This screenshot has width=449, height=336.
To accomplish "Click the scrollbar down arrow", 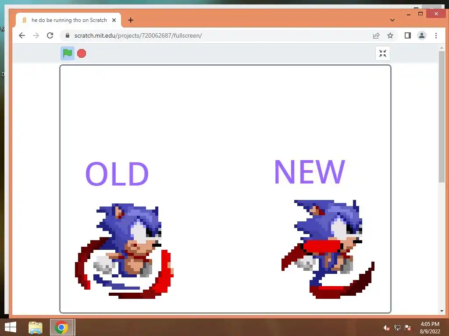I will tap(442, 311).
